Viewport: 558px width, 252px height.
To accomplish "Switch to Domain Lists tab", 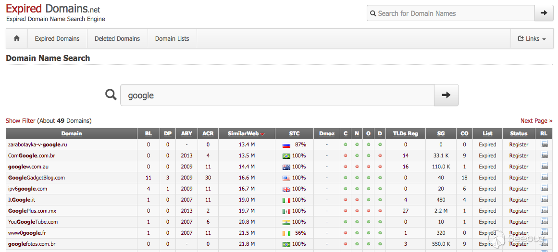I will click(172, 39).
